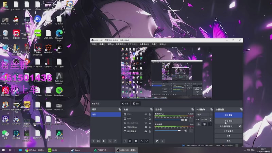The height and width of the screenshot is (153, 272).
Task: Open Task View on taskbar
Action: [10, 150]
